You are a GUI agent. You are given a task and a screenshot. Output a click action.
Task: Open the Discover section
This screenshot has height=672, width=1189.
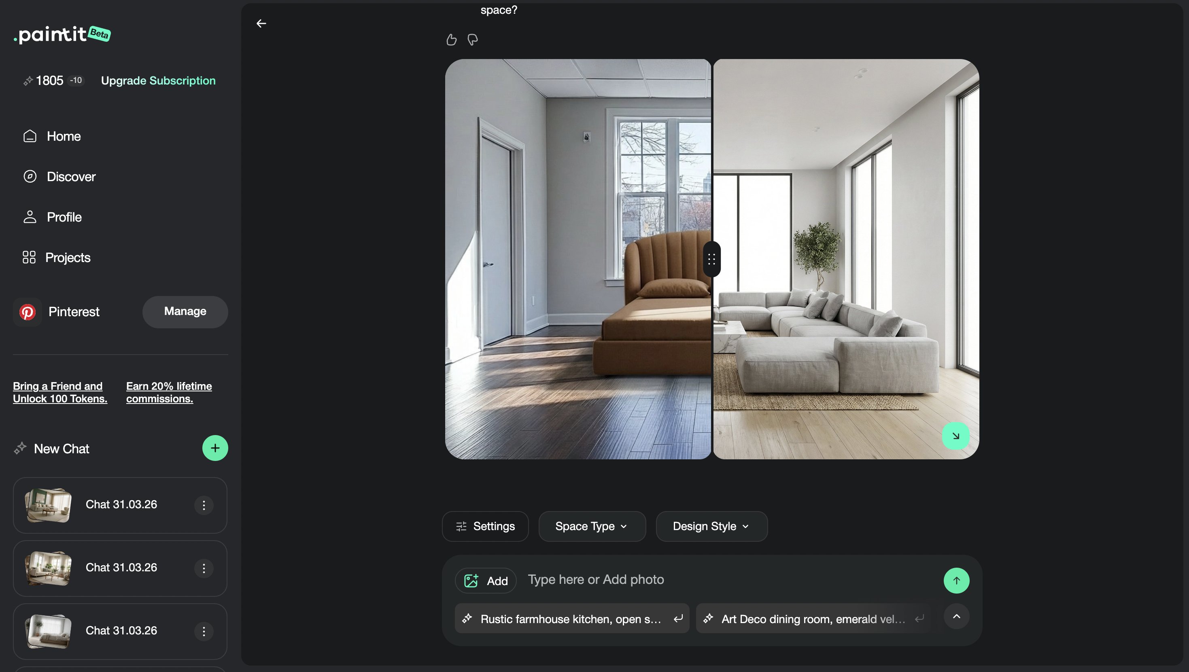71,176
